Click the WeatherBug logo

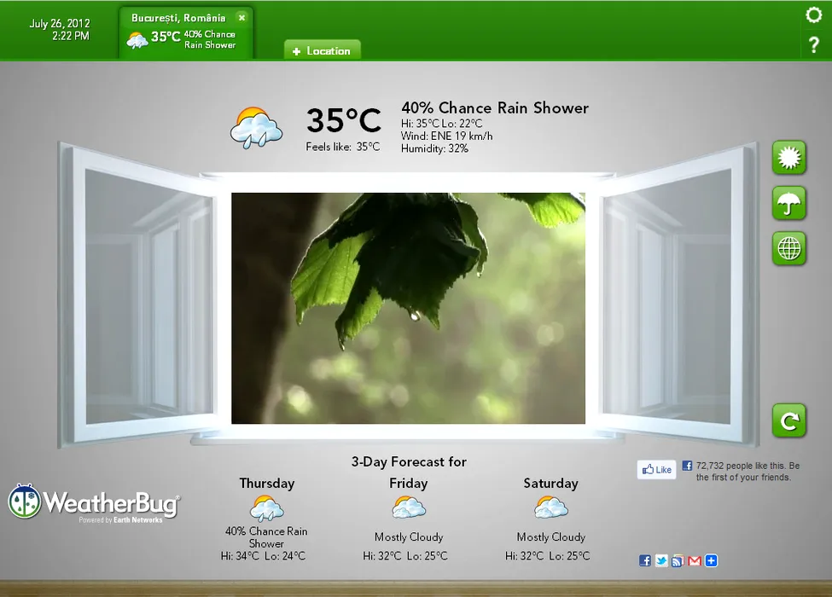(x=94, y=503)
